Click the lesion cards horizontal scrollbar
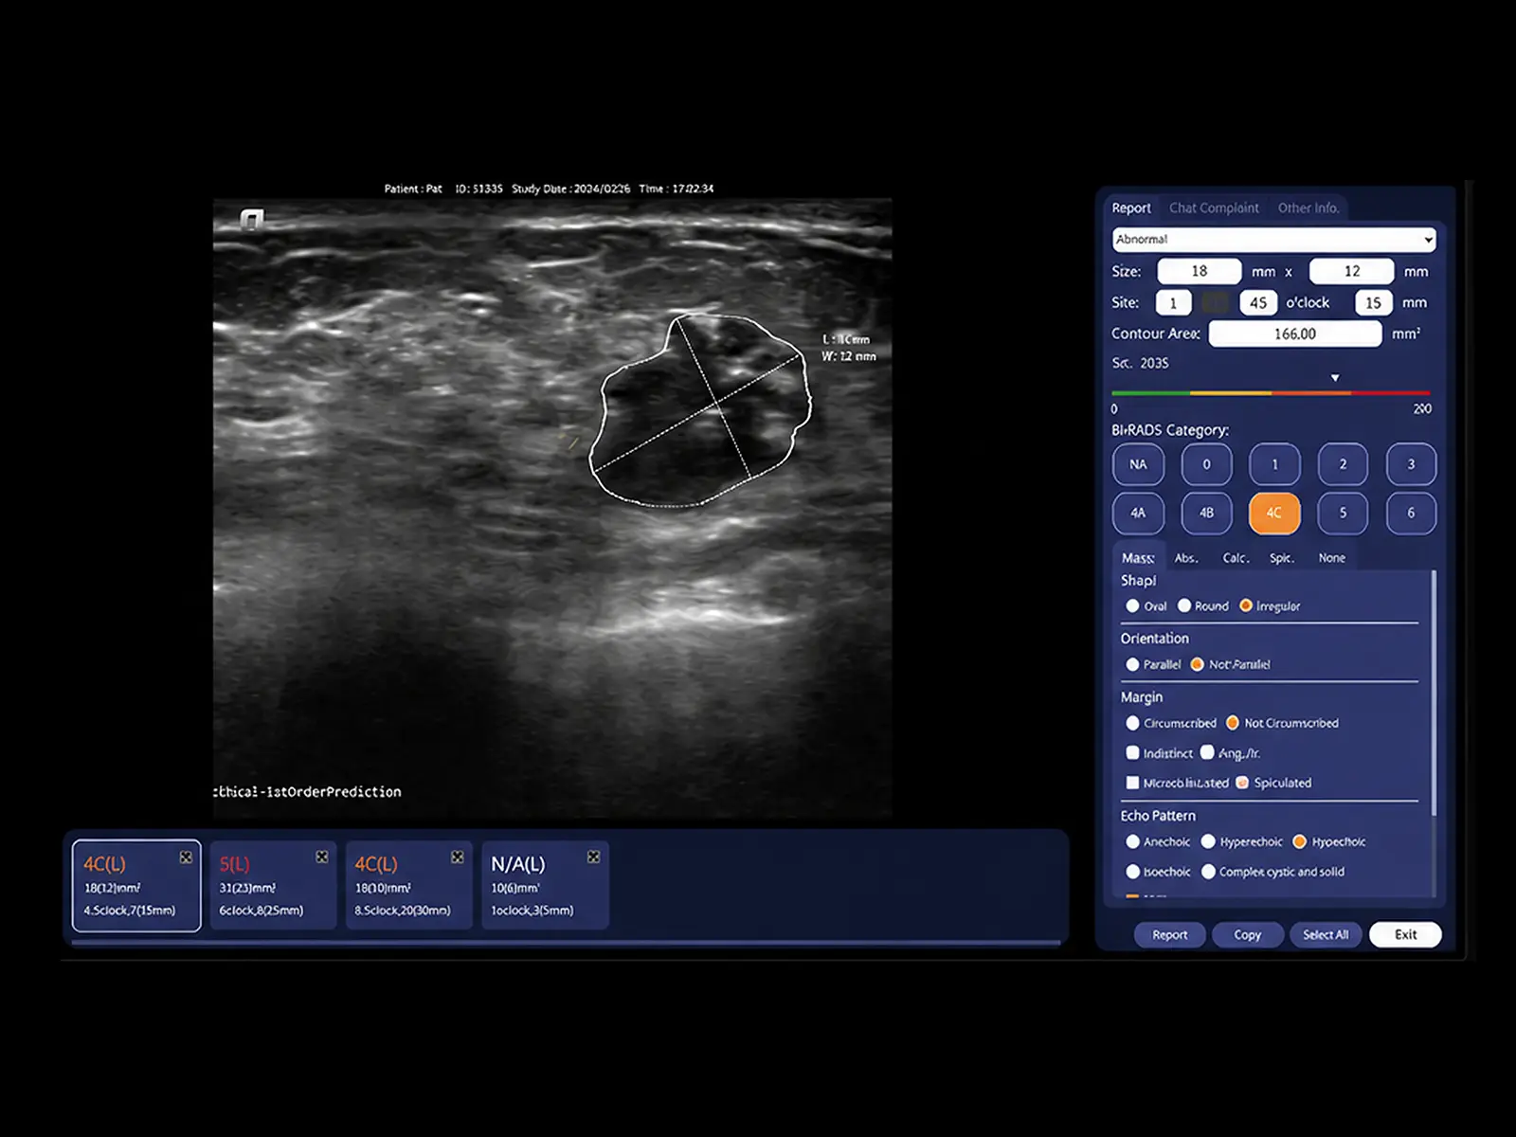Image resolution: width=1516 pixels, height=1137 pixels. [566, 943]
